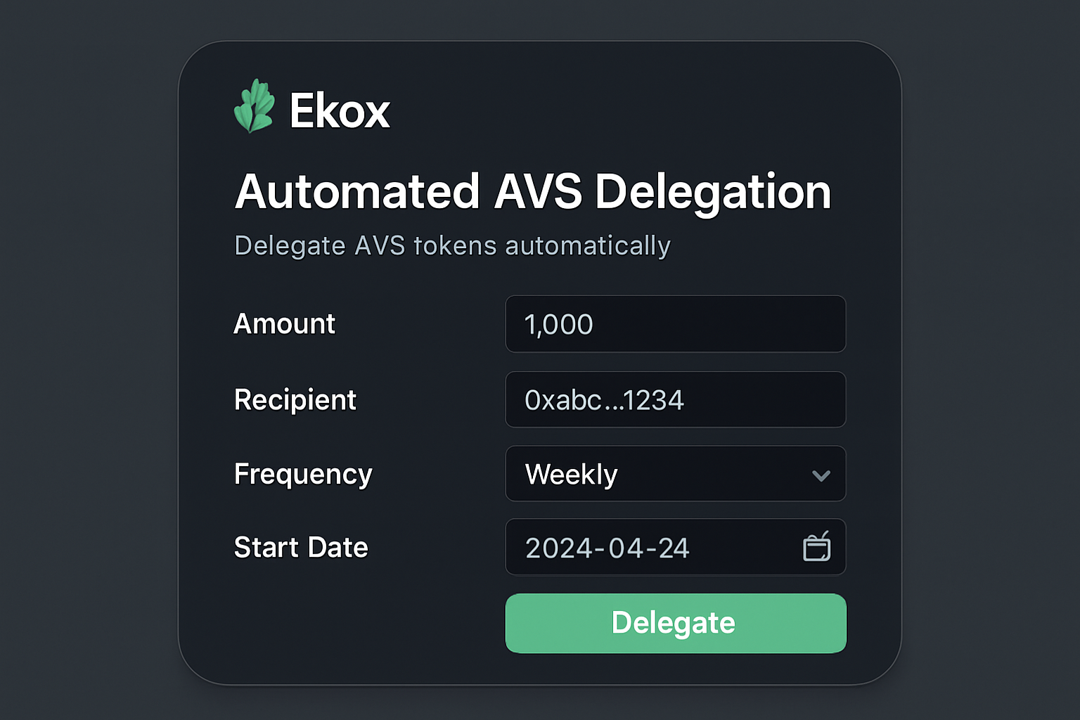Open the Frequency dropdown showing Weekly
The width and height of the screenshot is (1080, 720).
click(x=675, y=474)
